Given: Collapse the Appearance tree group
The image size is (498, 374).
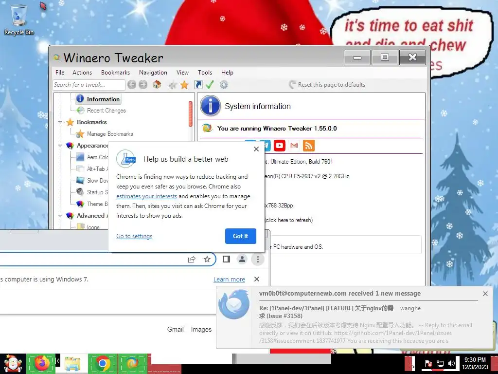Looking at the screenshot, I should [60, 146].
